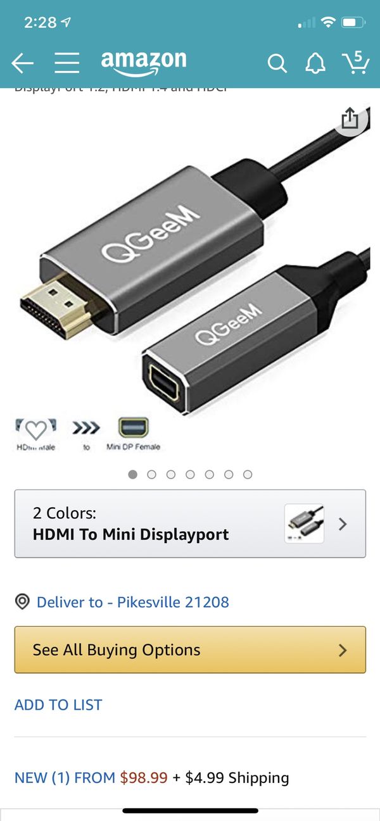This screenshot has width=380, height=821.
Task: Tap chevron on See All Buying Options
Action: (x=343, y=650)
